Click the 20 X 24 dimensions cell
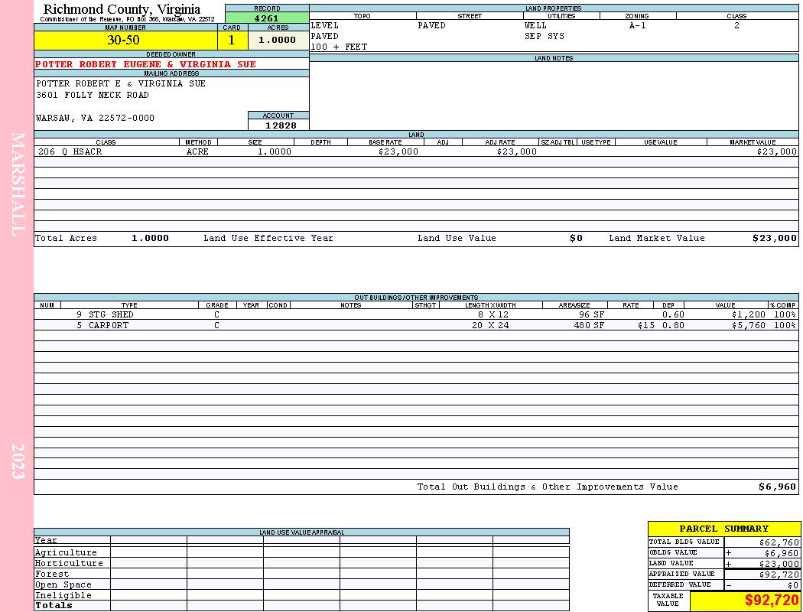This screenshot has height=612, width=803. 490,325
